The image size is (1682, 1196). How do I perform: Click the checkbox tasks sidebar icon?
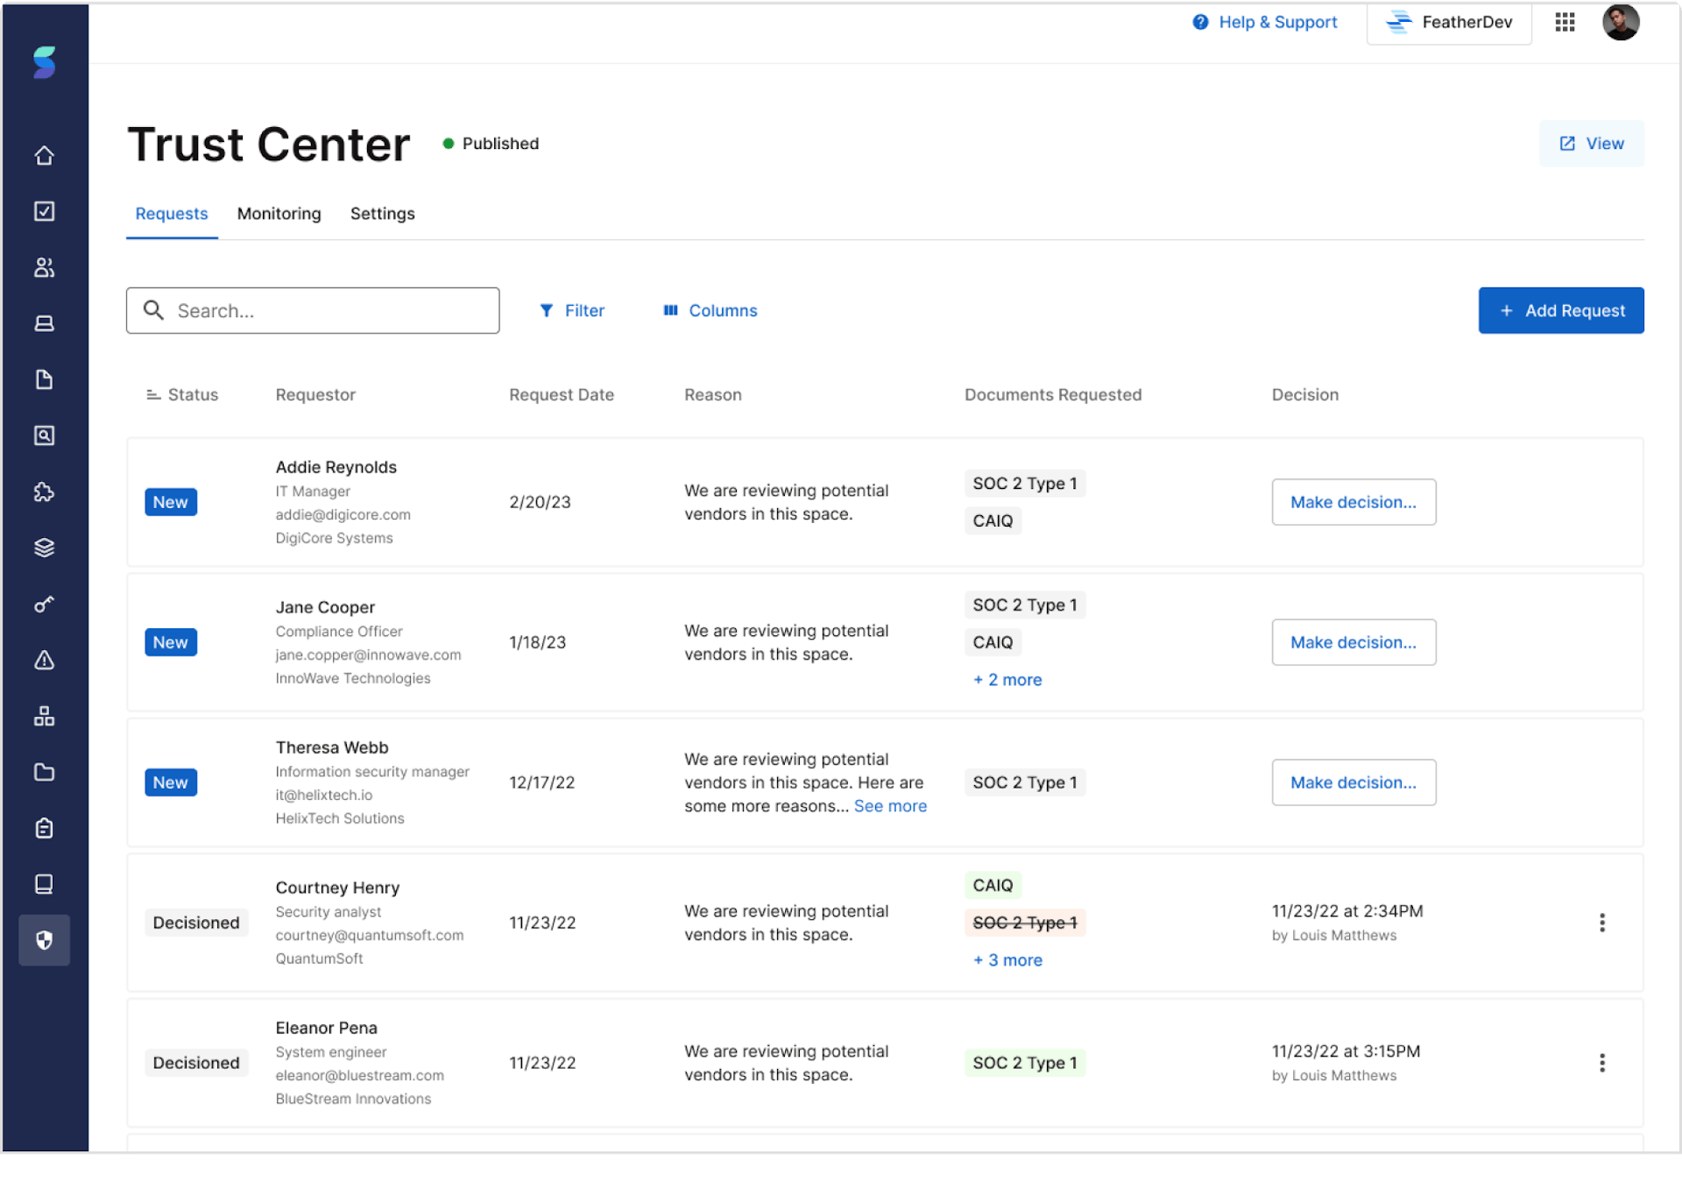[x=44, y=211]
